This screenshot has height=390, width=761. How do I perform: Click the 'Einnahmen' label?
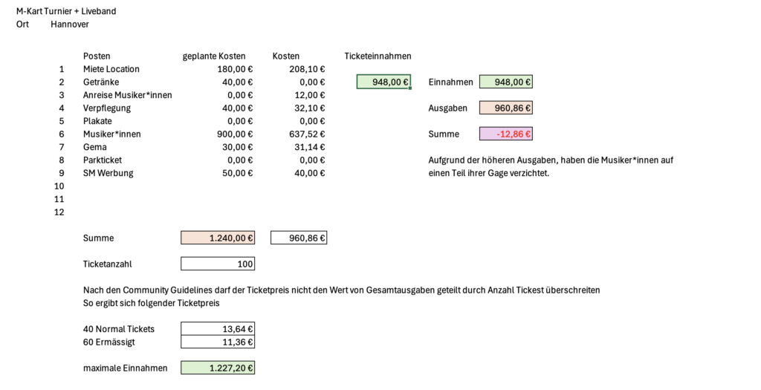(x=451, y=82)
